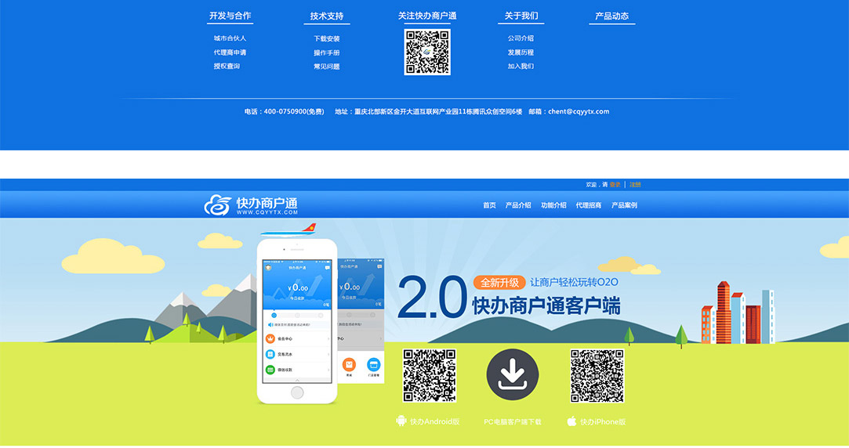
Task: Click the phone number 400-0750900
Action: (x=285, y=111)
